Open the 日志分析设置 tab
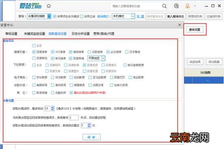 pyautogui.click(x=81, y=34)
